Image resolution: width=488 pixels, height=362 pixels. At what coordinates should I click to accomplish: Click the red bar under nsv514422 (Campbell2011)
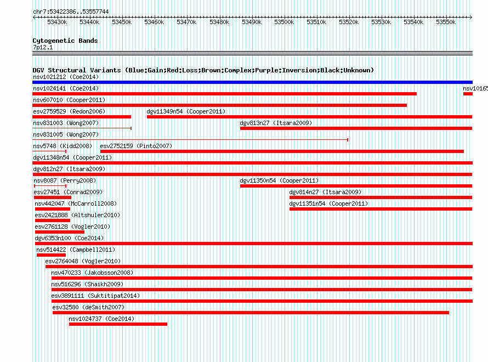tap(51, 255)
